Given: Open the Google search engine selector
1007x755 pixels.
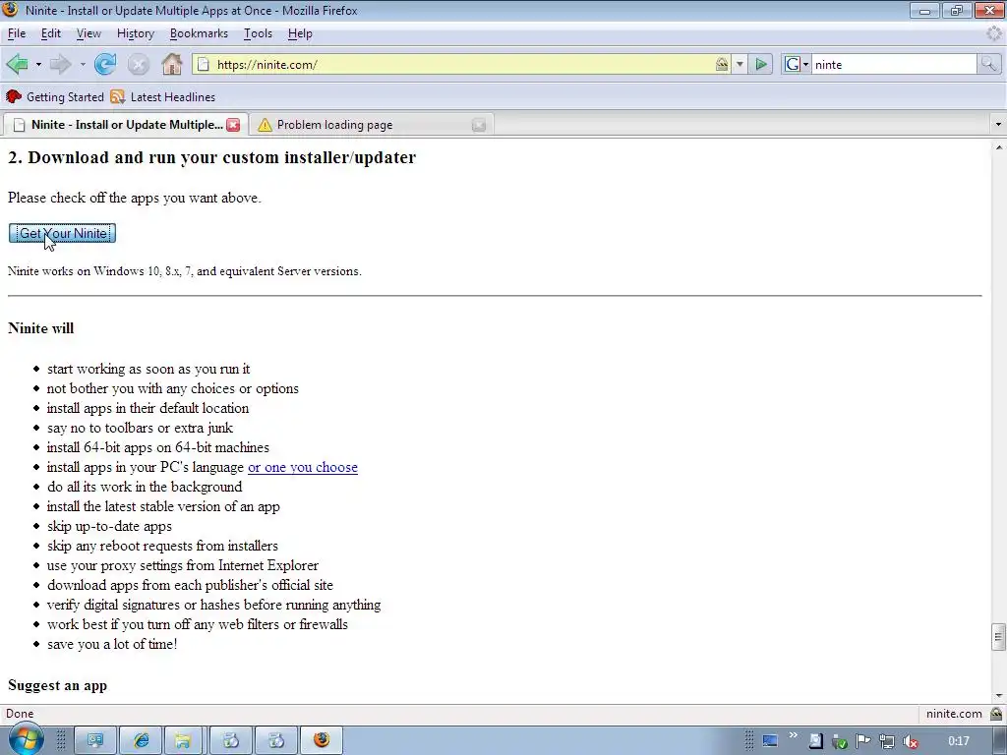Looking at the screenshot, I should [797, 64].
